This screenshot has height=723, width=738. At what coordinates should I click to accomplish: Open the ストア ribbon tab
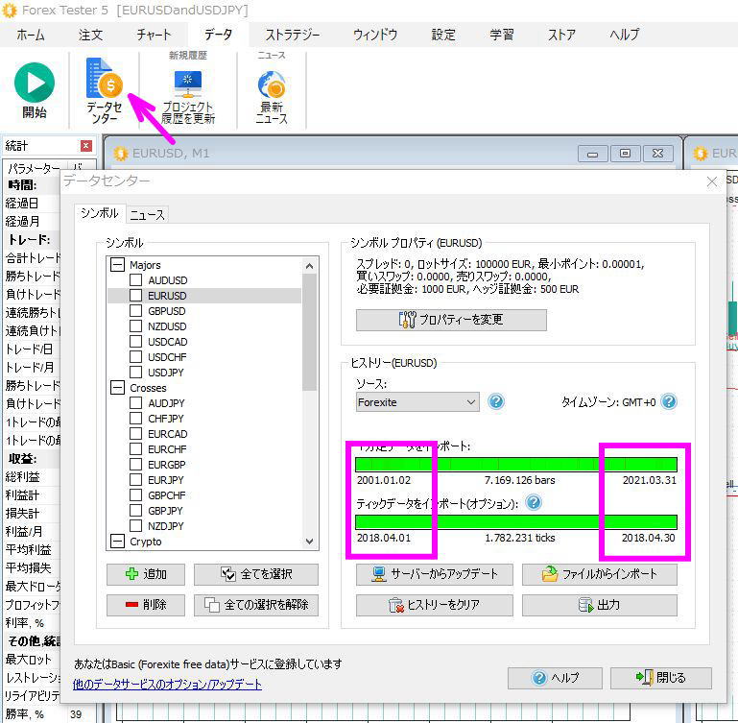click(x=561, y=35)
